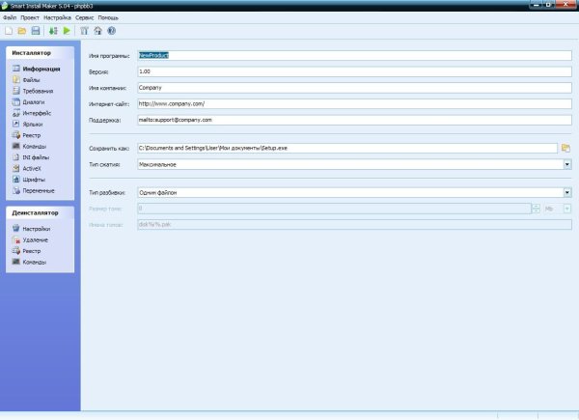Create a new project via toolbar icon

coord(9,31)
